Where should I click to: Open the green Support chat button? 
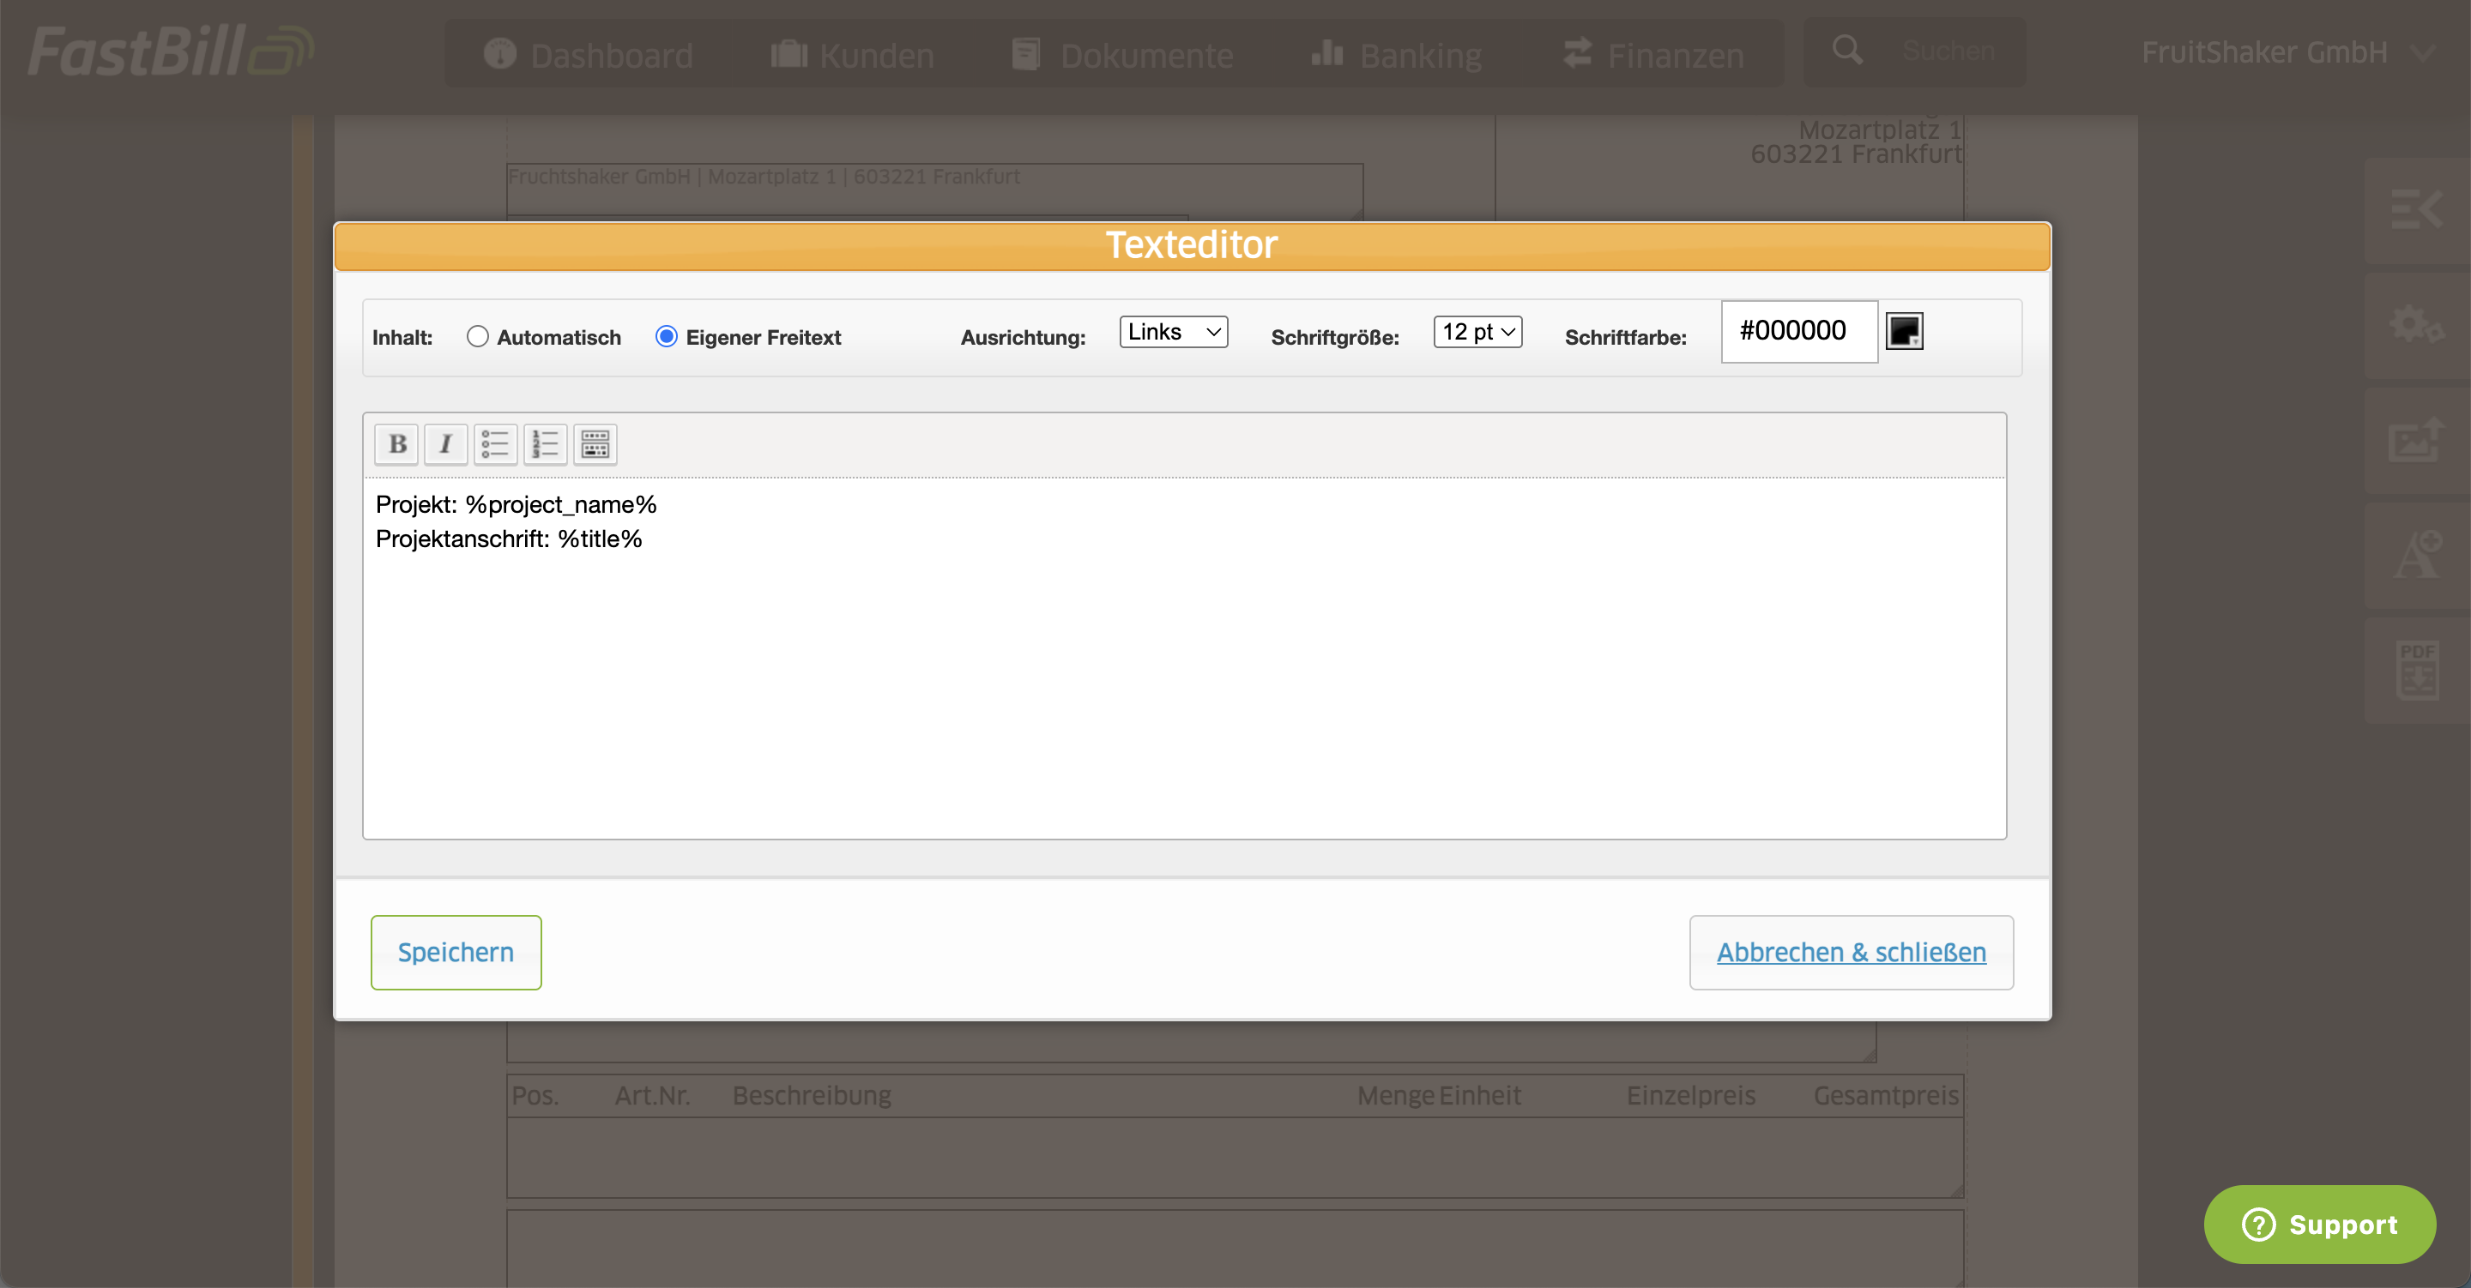(x=2318, y=1224)
